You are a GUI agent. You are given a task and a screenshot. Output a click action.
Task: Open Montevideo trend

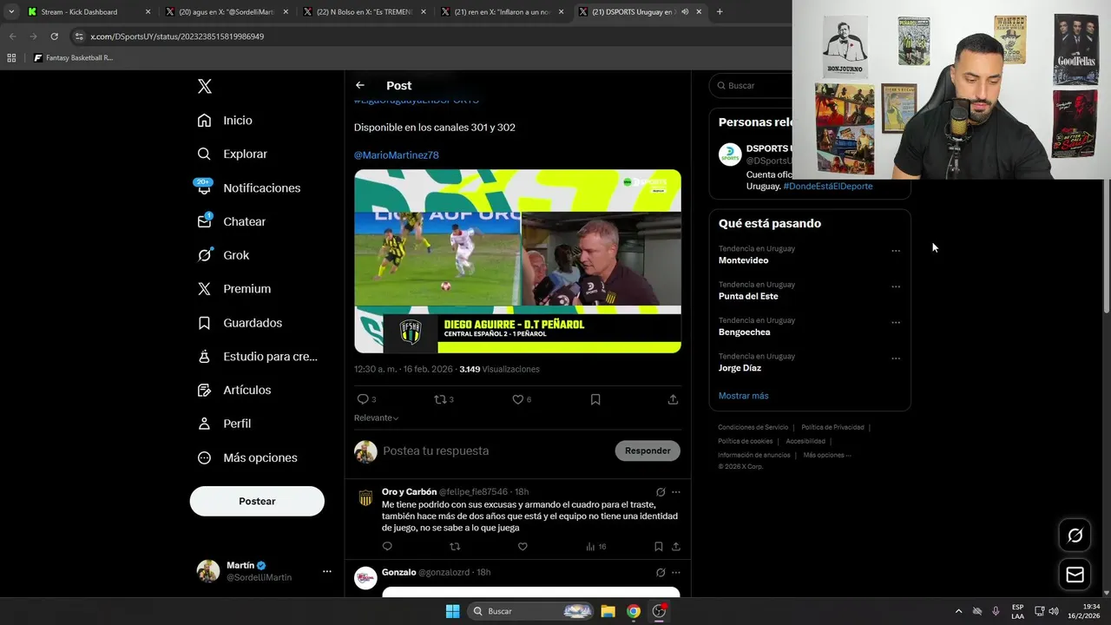(x=743, y=260)
